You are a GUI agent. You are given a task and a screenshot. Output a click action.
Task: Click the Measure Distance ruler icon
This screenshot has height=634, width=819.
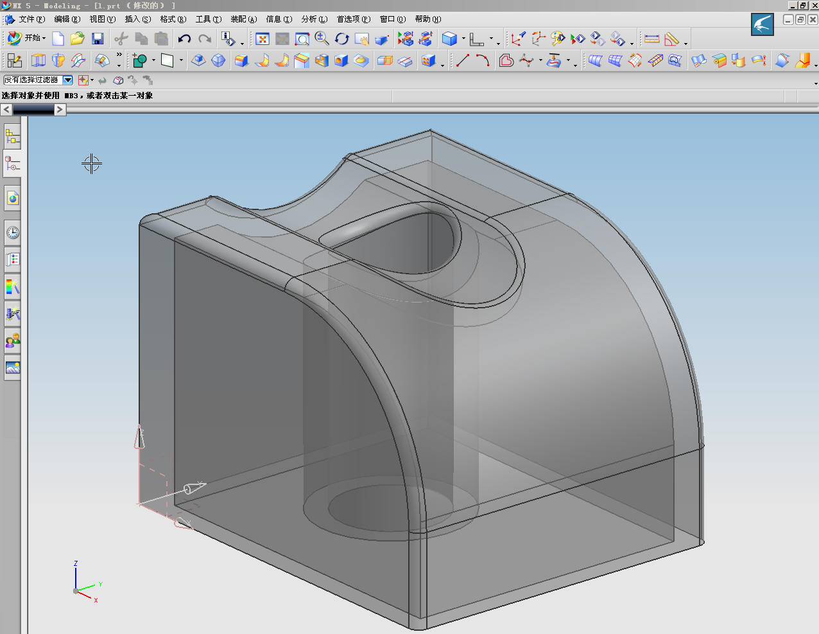click(651, 39)
